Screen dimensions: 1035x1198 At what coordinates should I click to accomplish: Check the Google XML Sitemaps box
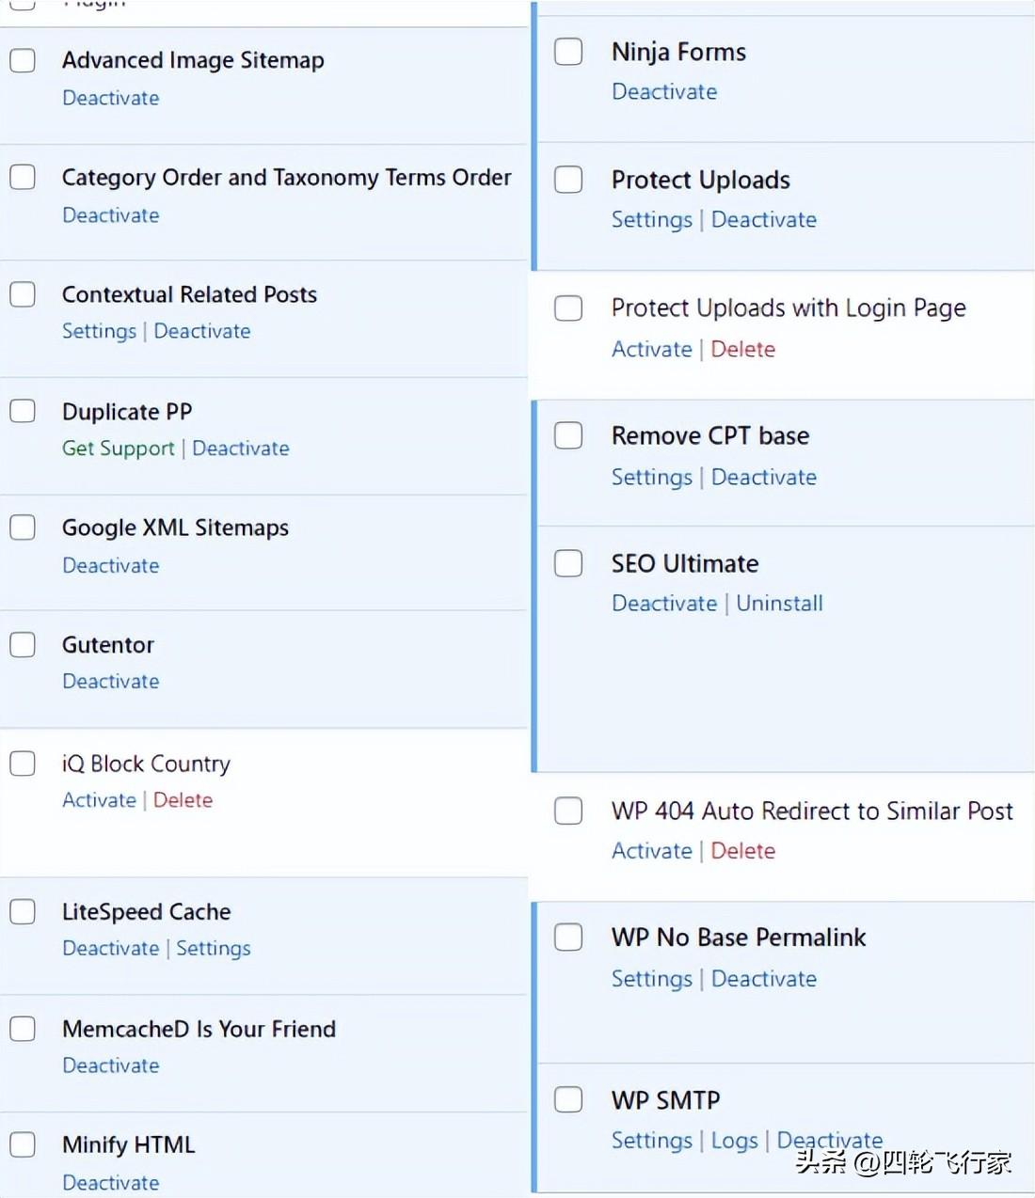23,528
